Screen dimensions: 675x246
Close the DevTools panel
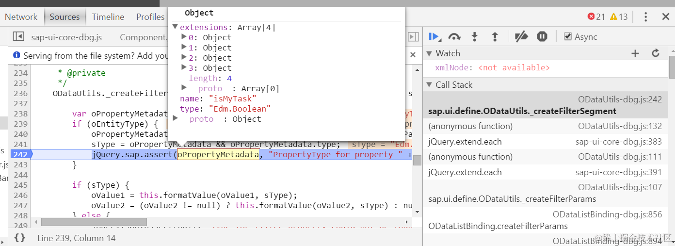click(x=666, y=17)
